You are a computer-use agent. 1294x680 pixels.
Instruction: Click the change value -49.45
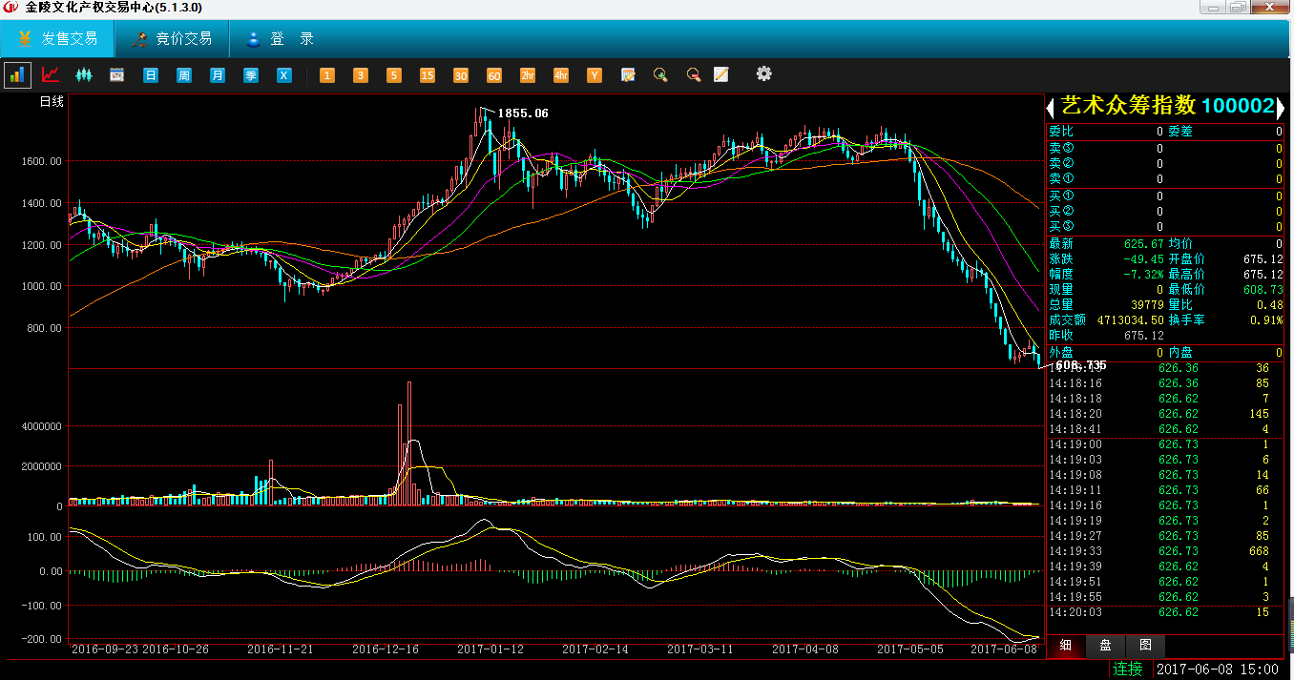point(1142,259)
